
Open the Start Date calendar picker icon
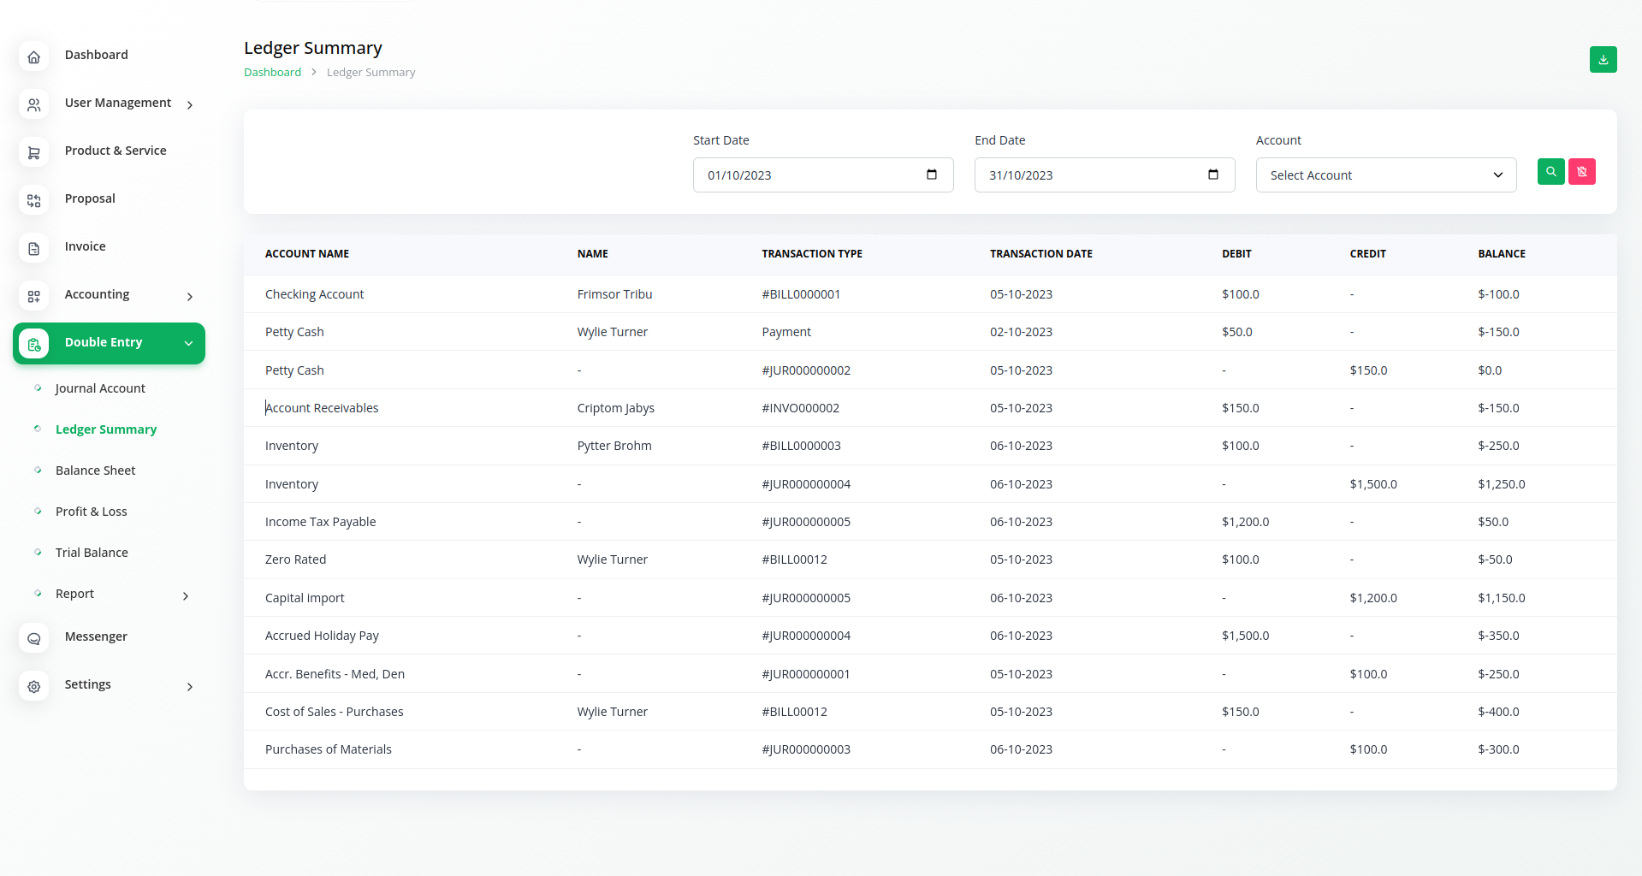[931, 175]
